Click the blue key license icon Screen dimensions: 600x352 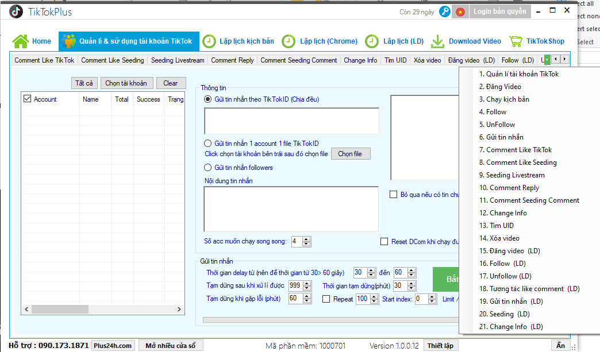[445, 12]
